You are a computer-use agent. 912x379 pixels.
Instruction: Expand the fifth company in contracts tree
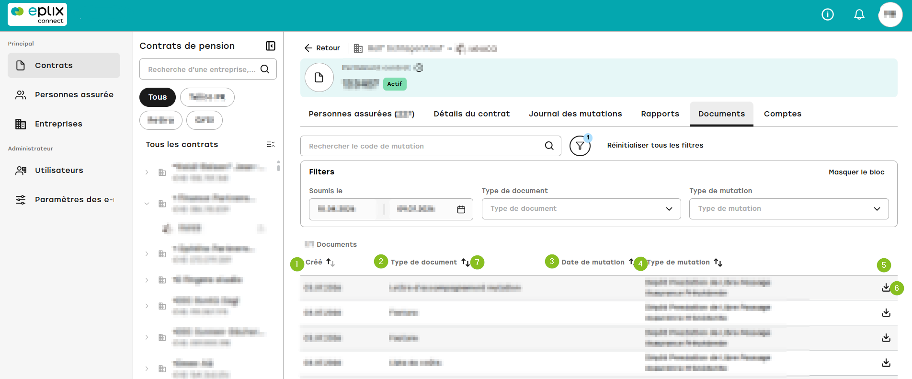coord(147,306)
